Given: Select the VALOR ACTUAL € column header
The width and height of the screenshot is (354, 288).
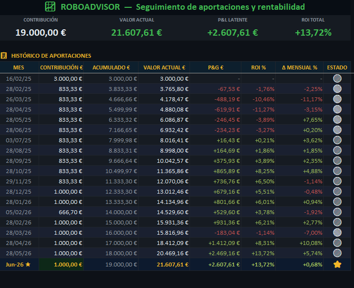Looking at the screenshot, I should [x=164, y=67].
